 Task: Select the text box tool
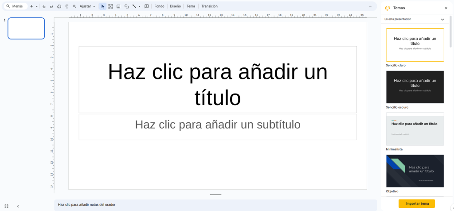click(110, 6)
